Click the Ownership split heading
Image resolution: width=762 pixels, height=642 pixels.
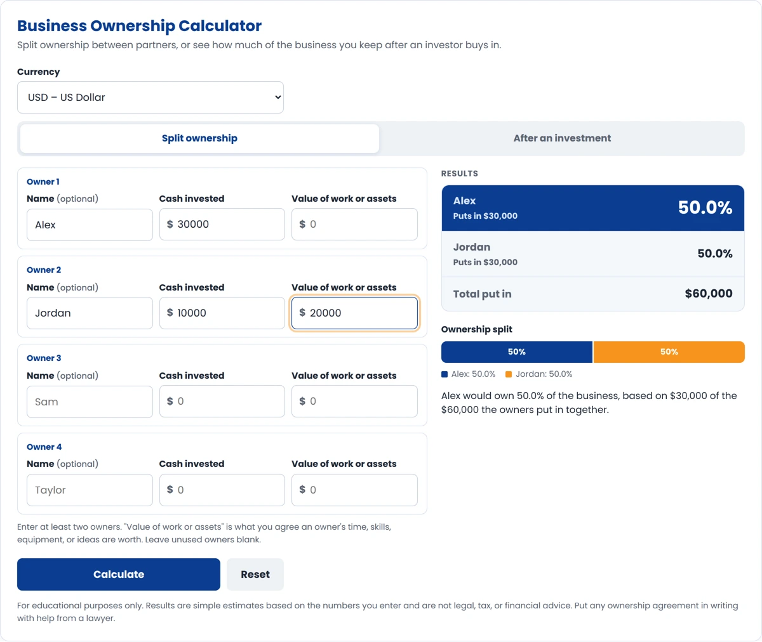pos(477,329)
